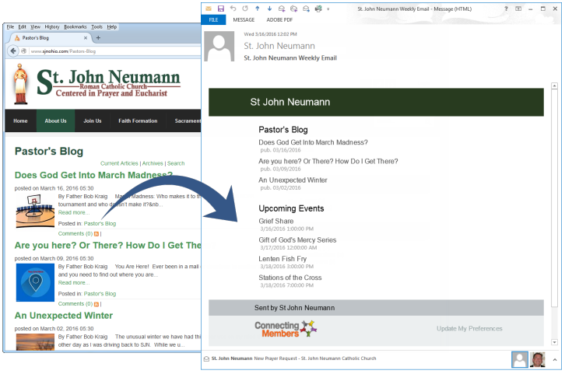The width and height of the screenshot is (565, 374).
Task: Open Help menu in Firefox
Action: pos(112,26)
